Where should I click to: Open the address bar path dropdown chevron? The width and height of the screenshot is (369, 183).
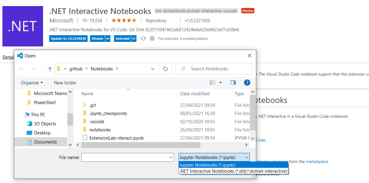(153, 69)
